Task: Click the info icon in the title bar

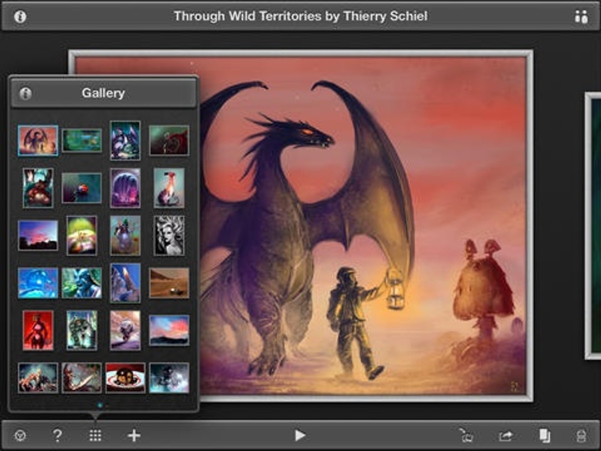Action: tap(20, 17)
